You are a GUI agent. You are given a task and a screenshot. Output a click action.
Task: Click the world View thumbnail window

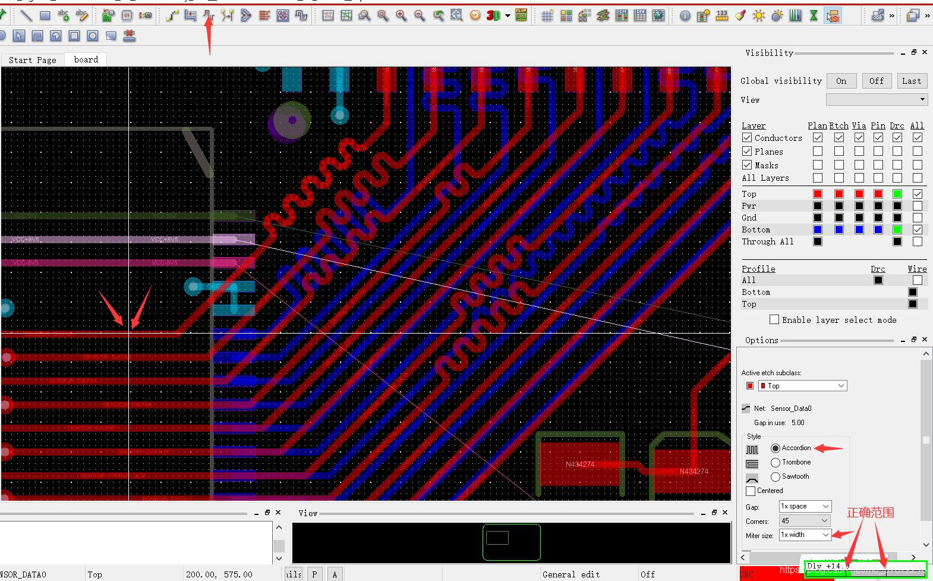(x=511, y=542)
